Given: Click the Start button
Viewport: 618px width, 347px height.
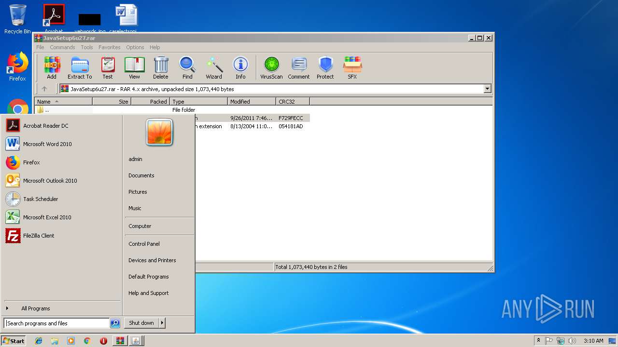Looking at the screenshot, I should coord(14,341).
